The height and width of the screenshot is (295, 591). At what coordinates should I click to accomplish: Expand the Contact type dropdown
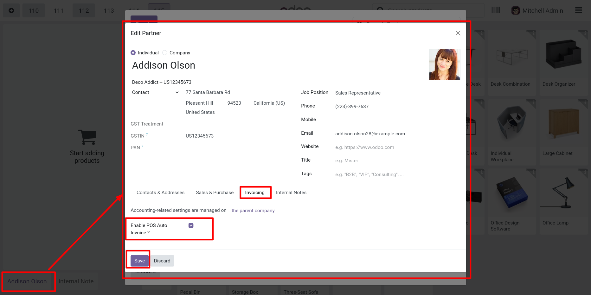(156, 92)
